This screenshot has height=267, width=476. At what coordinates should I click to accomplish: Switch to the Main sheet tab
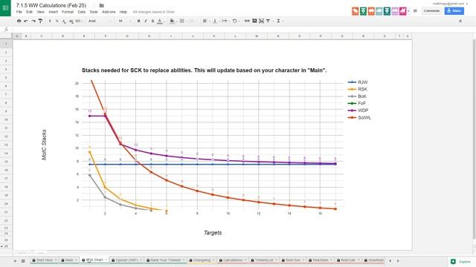tap(69, 260)
